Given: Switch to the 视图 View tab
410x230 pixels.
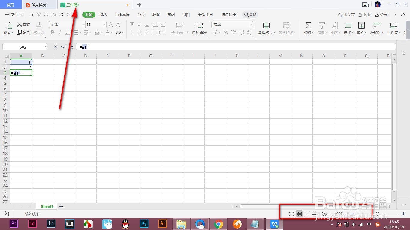Looking at the screenshot, I should (186, 15).
